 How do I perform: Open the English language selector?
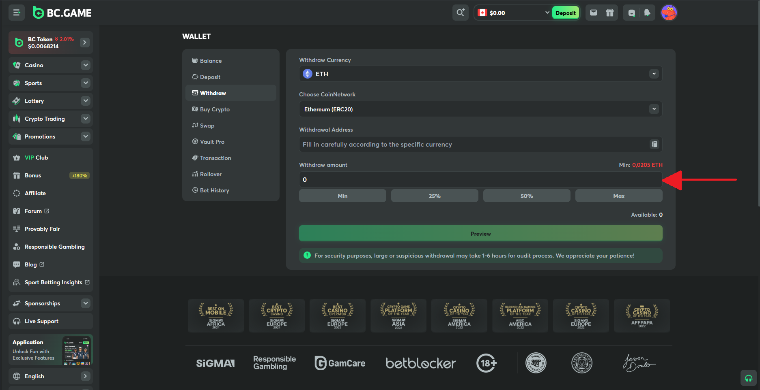click(51, 376)
